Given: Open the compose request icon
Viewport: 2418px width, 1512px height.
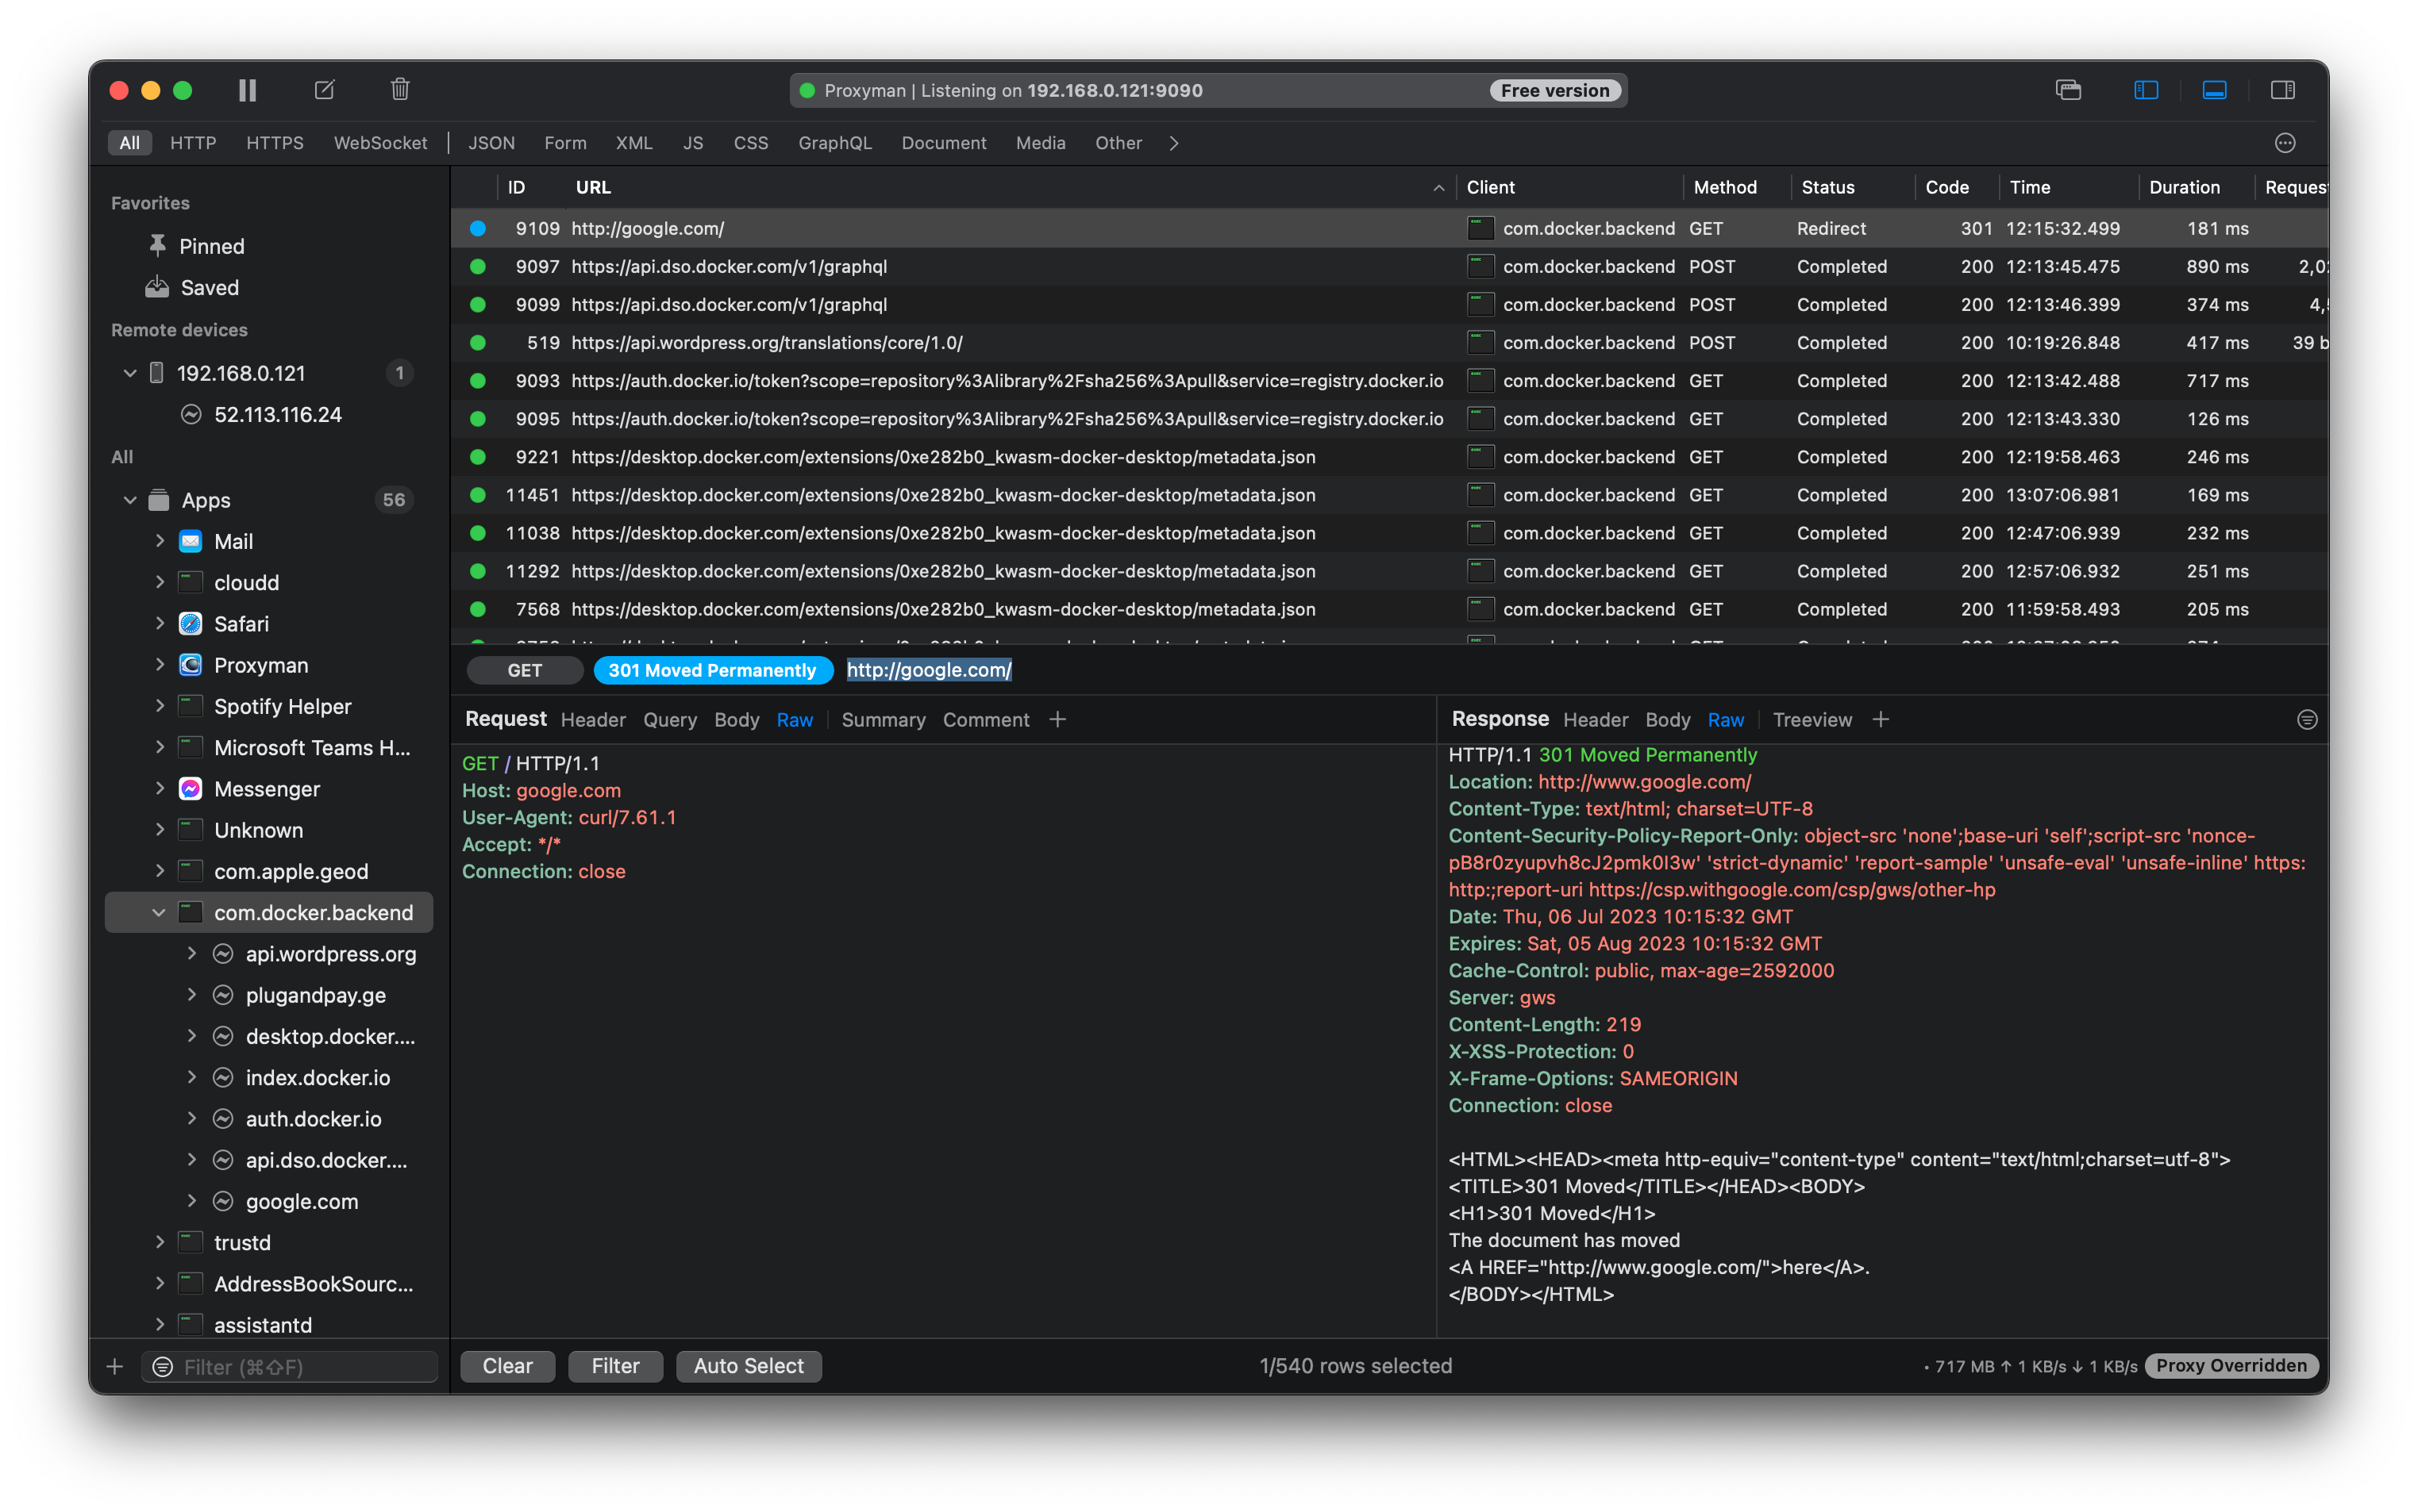Looking at the screenshot, I should point(323,90).
